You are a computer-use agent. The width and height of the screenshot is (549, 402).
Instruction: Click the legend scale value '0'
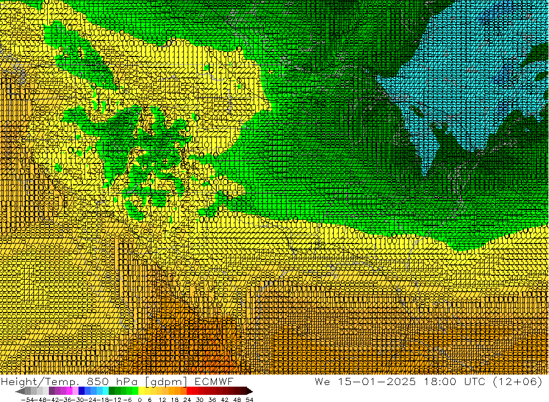(139, 400)
